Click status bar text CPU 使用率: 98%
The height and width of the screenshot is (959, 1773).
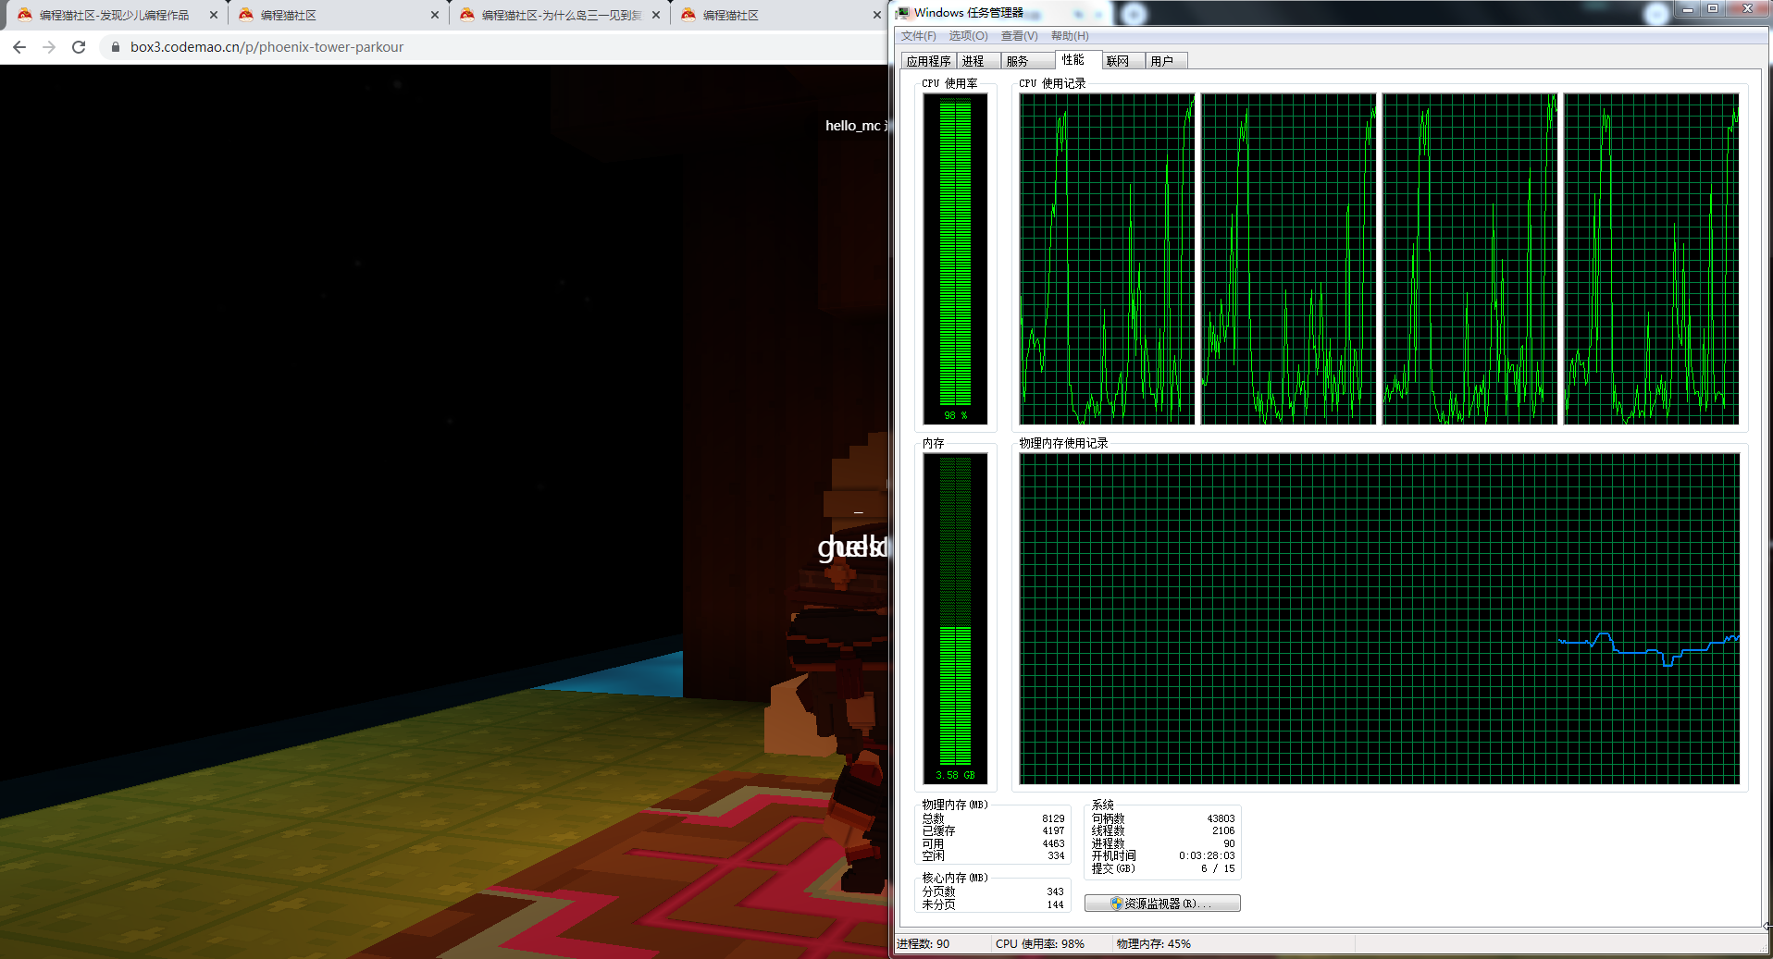point(1040,944)
